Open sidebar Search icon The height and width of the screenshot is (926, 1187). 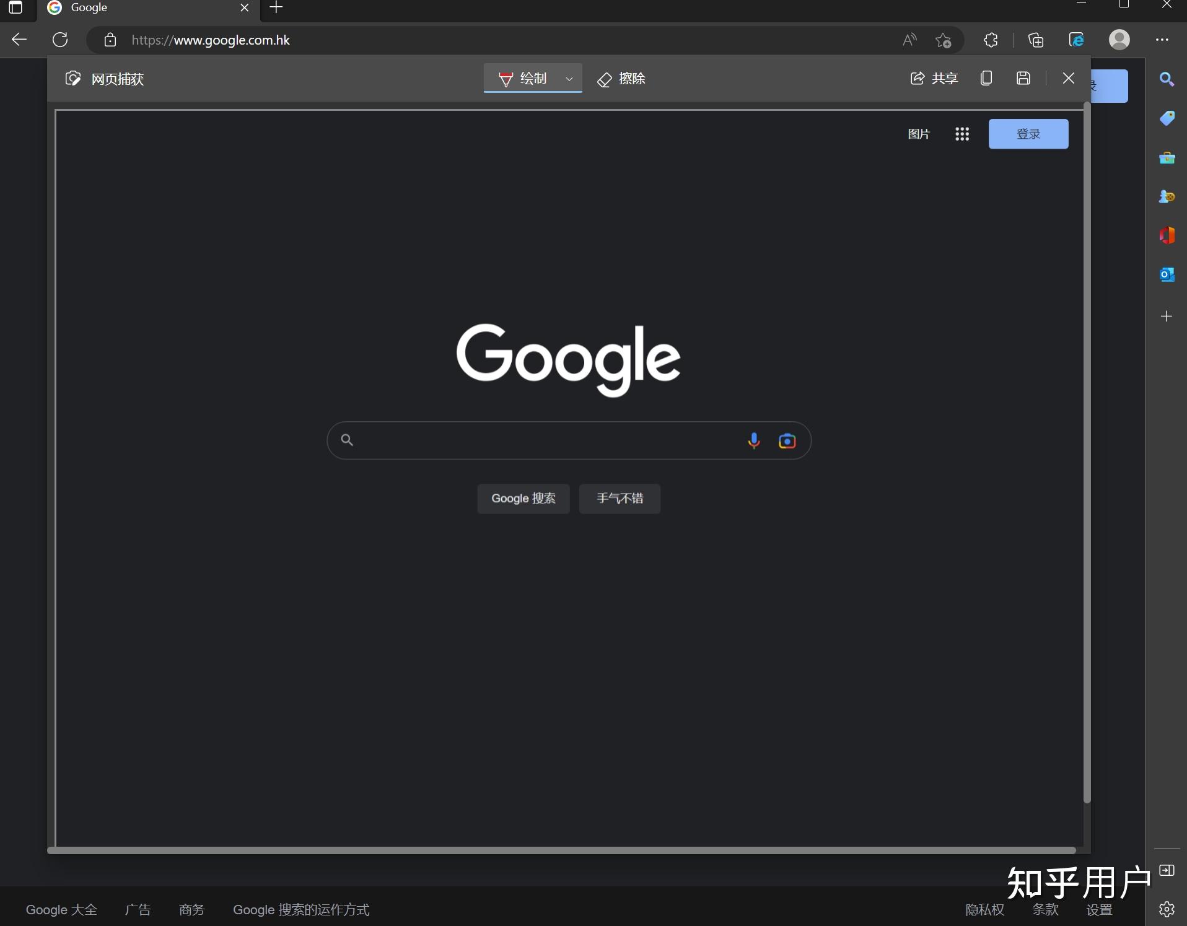pyautogui.click(x=1167, y=79)
